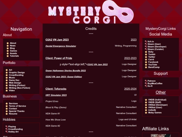Open VNStat (Developer) link
The image size is (182, 137).
(158, 105)
